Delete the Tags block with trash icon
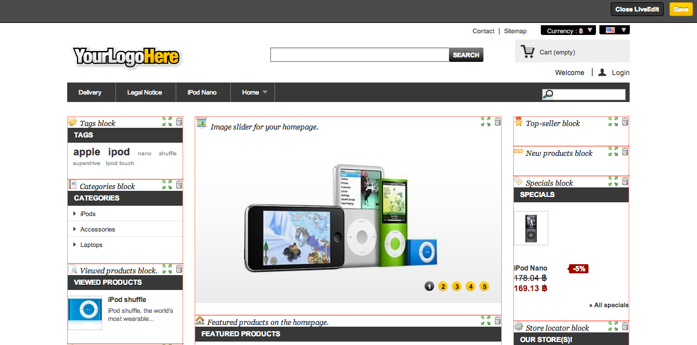The height and width of the screenshot is (345, 697). coord(179,121)
